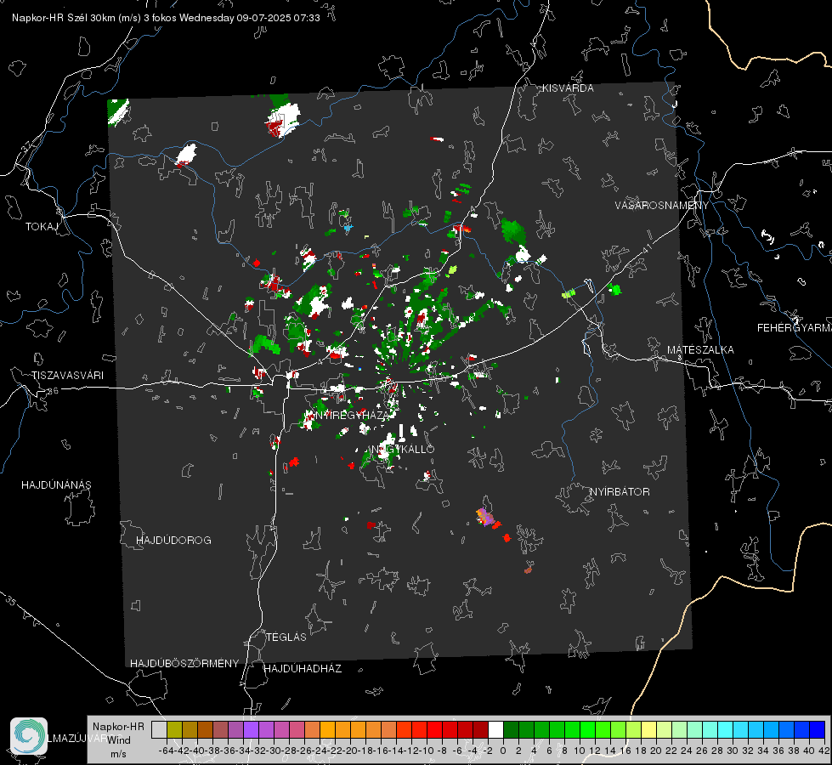Click the road number 35 marker
This screenshot has width=832, height=765.
pyautogui.click(x=11, y=601)
